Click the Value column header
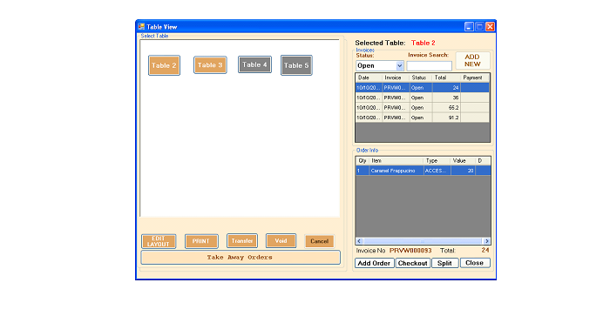610x323 pixels. tap(463, 161)
